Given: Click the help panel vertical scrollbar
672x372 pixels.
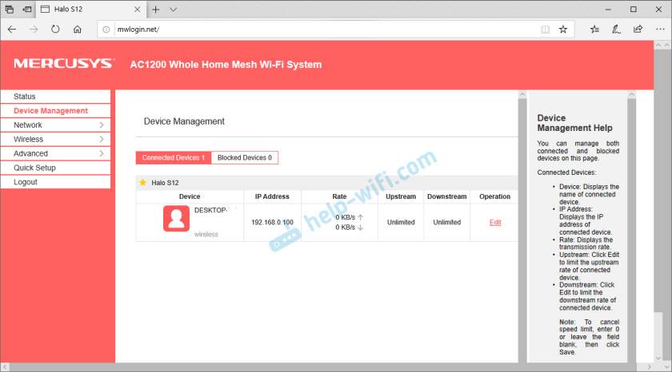Looking at the screenshot, I should [x=632, y=227].
